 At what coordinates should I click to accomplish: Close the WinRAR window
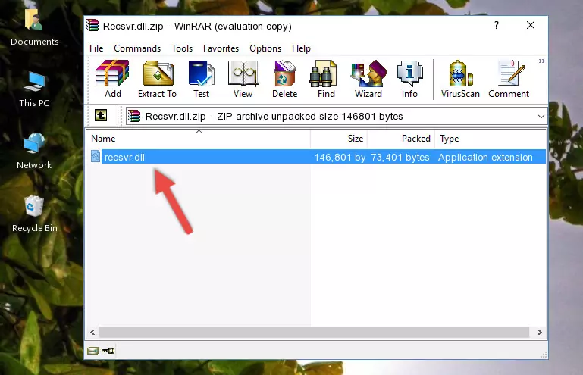(531, 25)
